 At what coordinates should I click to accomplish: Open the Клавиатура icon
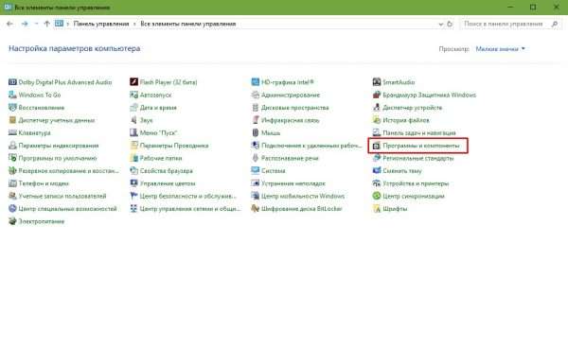click(x=12, y=132)
